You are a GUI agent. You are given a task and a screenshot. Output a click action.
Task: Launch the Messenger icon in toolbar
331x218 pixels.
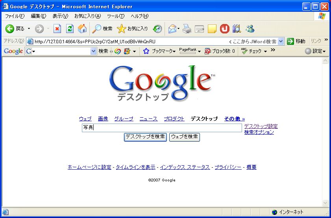pos(250,29)
